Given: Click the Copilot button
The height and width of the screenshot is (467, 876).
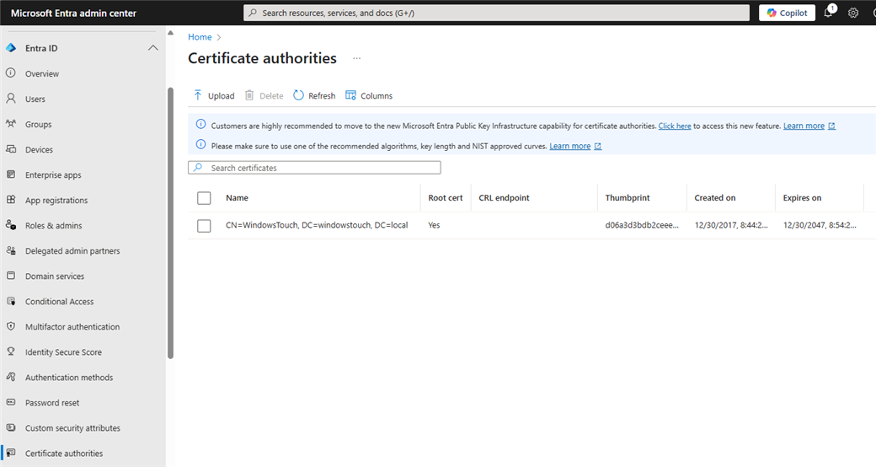Looking at the screenshot, I should coord(787,13).
